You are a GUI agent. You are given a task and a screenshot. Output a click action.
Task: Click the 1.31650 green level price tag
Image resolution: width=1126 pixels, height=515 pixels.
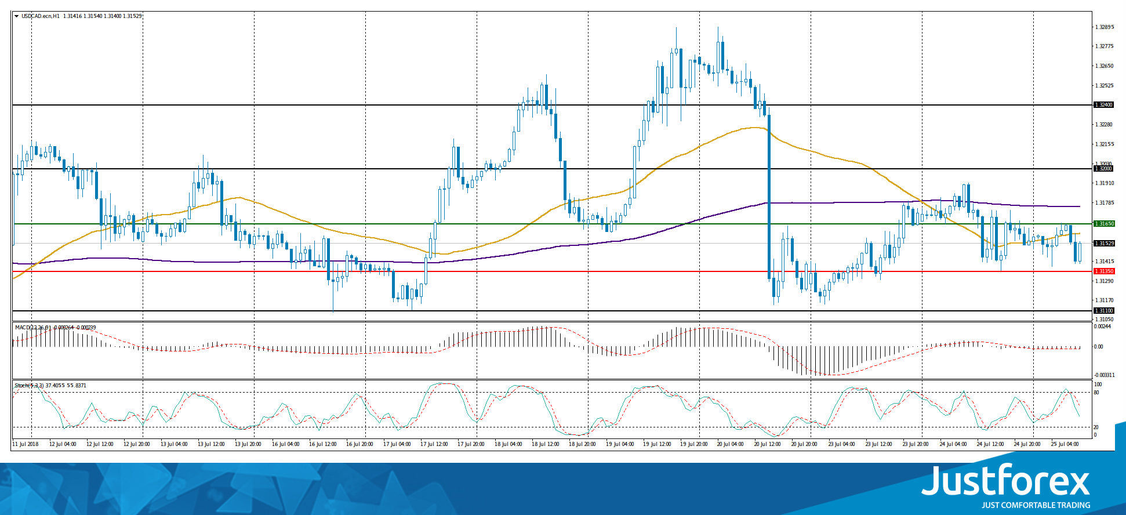1103,223
